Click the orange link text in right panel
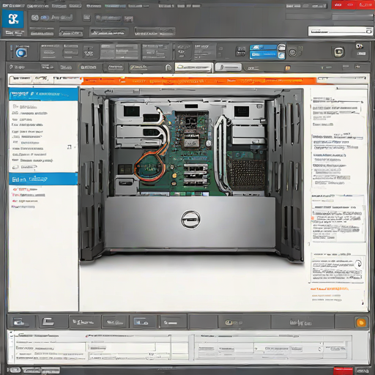The height and width of the screenshot is (375, 375). [x=330, y=289]
